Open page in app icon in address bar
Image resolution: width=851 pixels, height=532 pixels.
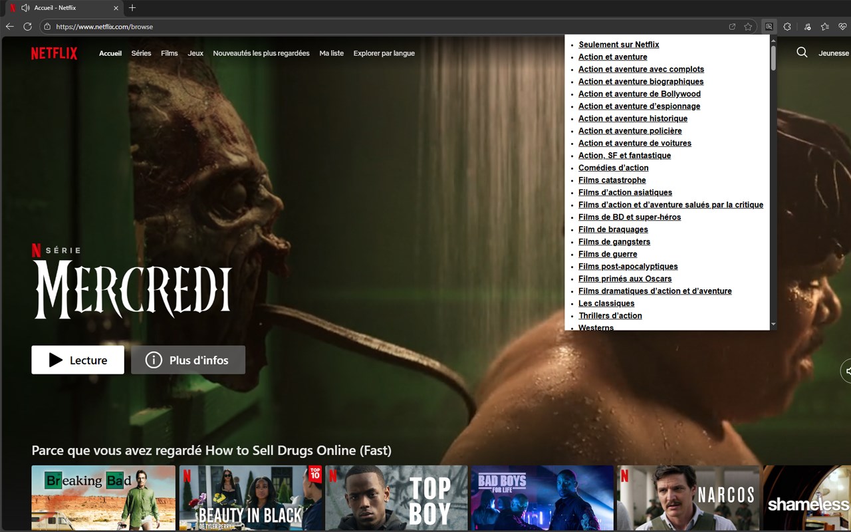732,27
